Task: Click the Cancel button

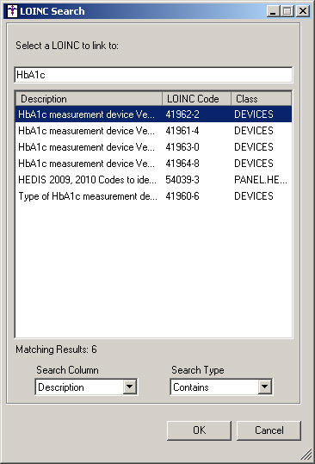Action: coord(269,430)
